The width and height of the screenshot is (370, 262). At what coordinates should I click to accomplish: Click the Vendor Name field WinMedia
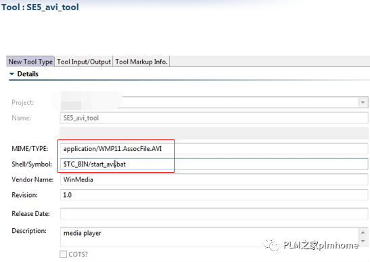214,179
